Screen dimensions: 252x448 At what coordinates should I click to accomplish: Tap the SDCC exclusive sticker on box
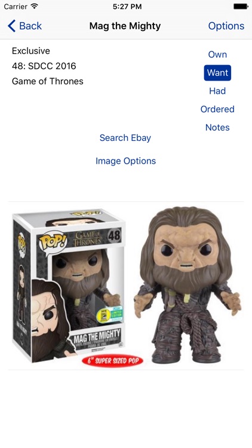[x=109, y=314]
